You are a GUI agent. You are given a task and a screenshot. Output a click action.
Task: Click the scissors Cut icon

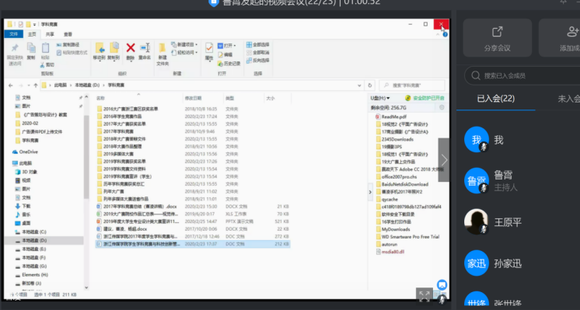pos(43,65)
